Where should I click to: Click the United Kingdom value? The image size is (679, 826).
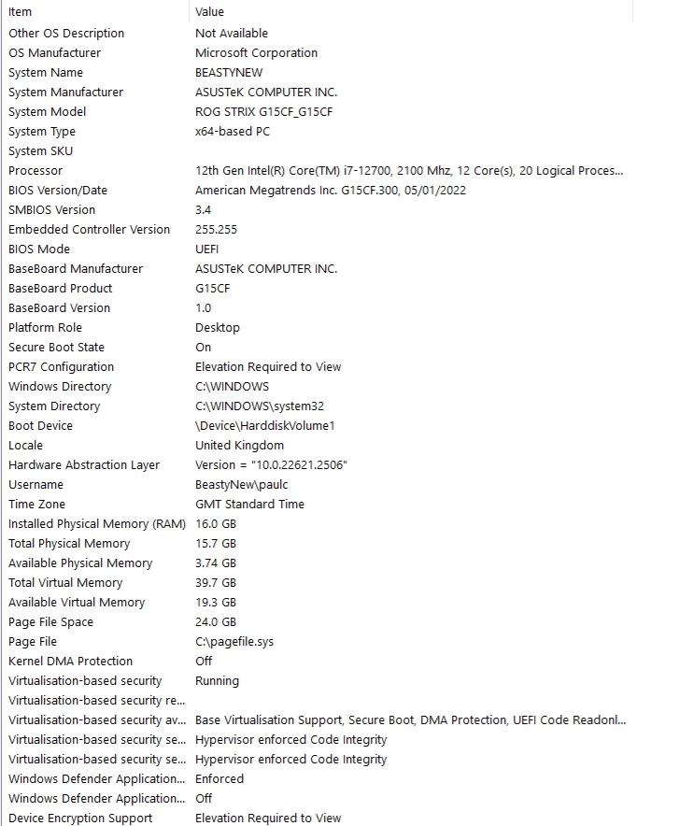tap(239, 446)
